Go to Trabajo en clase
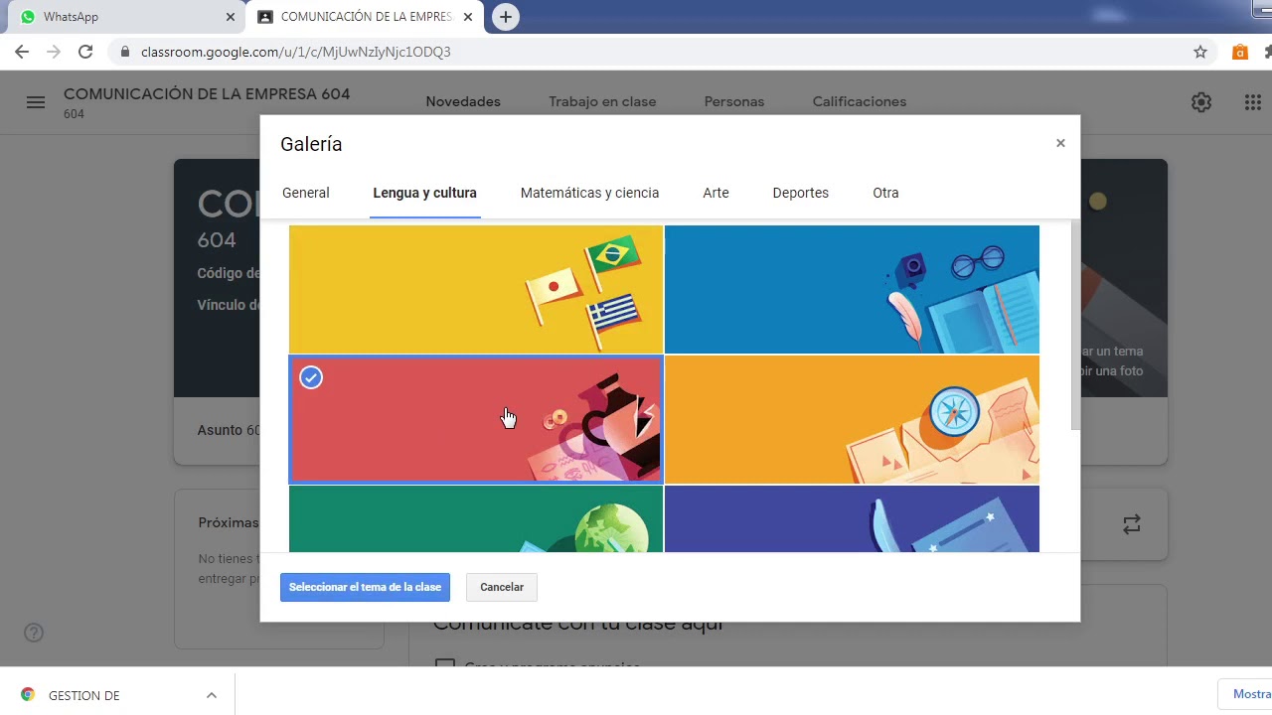1272x715 pixels. (x=602, y=101)
